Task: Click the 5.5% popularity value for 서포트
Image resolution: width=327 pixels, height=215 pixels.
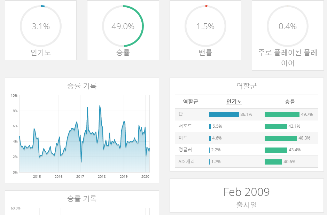Action: [217, 126]
